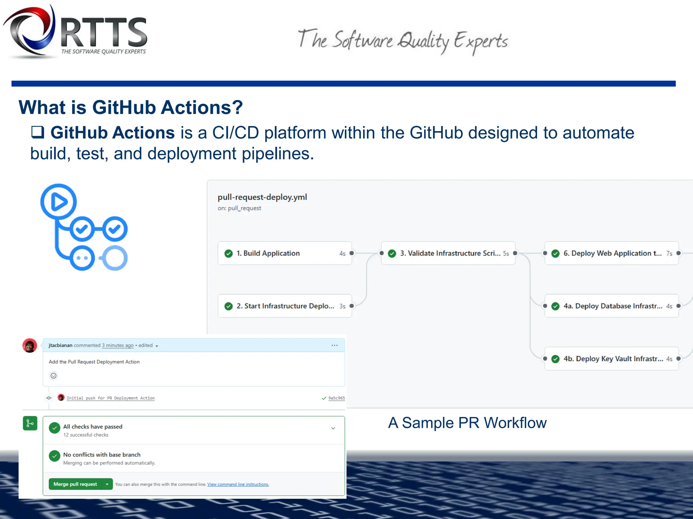Click green check icon on Start Infrastructure job
This screenshot has width=693, height=519.
coord(229,306)
